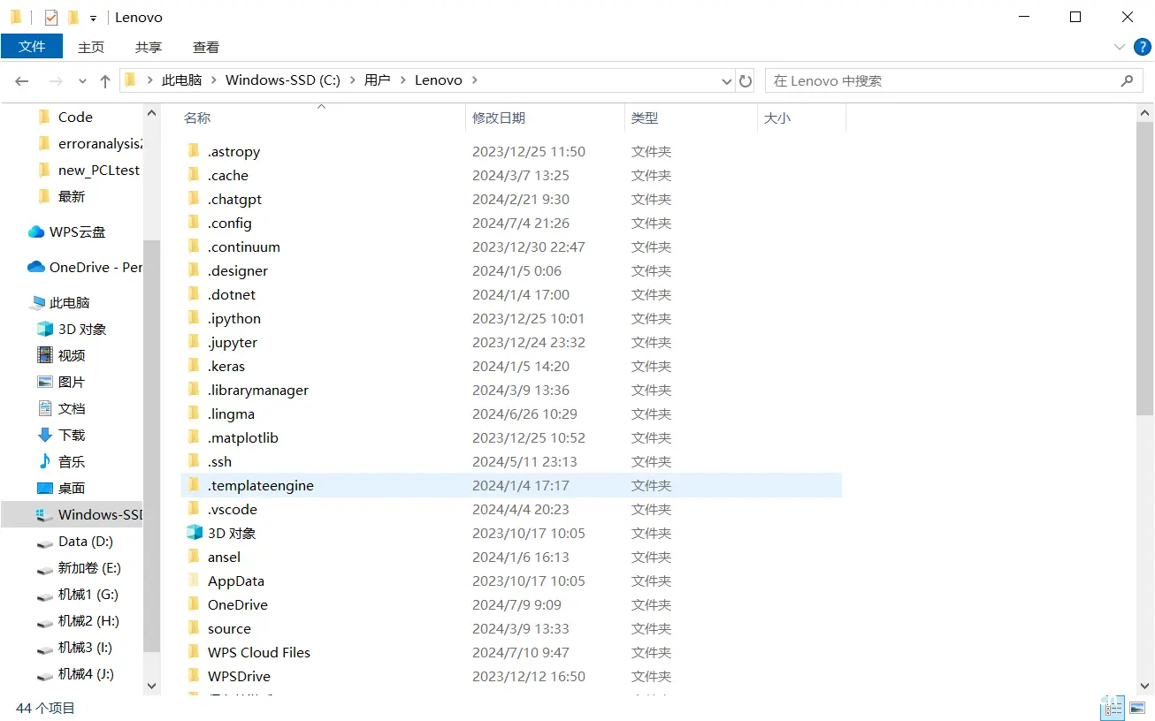The height and width of the screenshot is (721, 1155).
Task: Click the Forward navigation arrow
Action: pyautogui.click(x=56, y=80)
